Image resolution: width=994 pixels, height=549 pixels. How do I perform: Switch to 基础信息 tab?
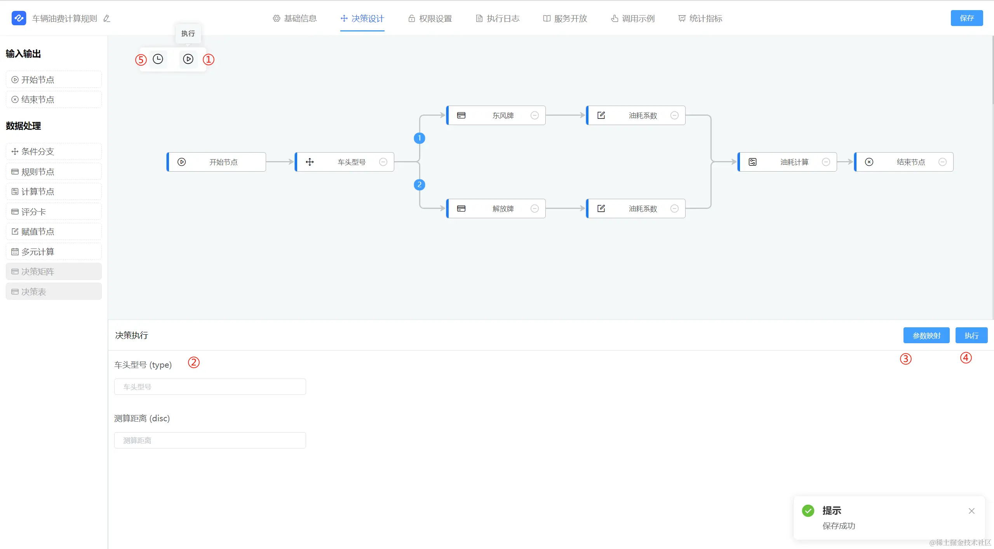point(295,19)
